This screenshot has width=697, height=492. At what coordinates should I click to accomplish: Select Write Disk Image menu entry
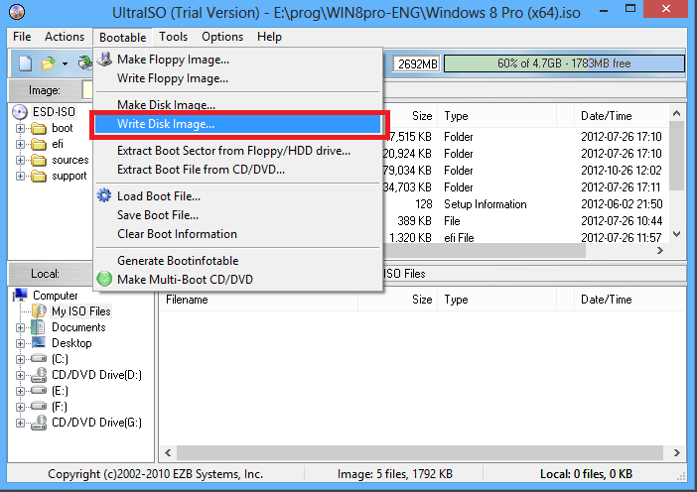click(238, 124)
